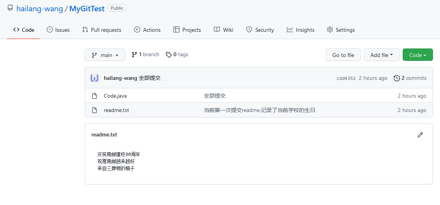Screen dimensions: 440x205
Task: Click the text line 庆祝南邮建校80周年
Action: (119, 154)
